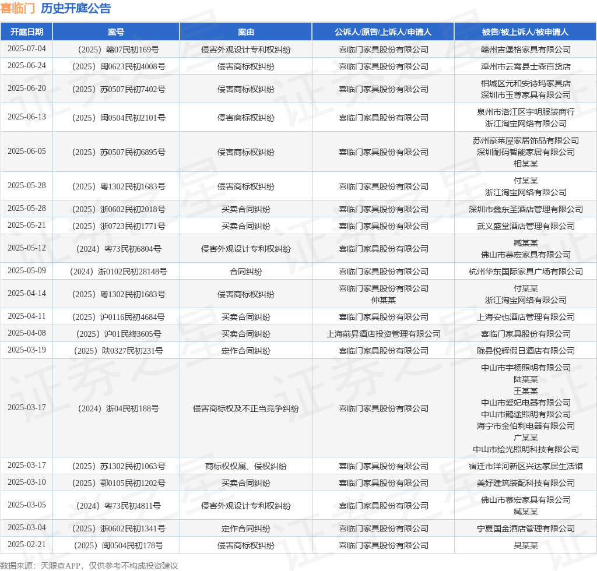Select case number (2025)沪01民终3605号
597x571 pixels.
click(x=118, y=334)
